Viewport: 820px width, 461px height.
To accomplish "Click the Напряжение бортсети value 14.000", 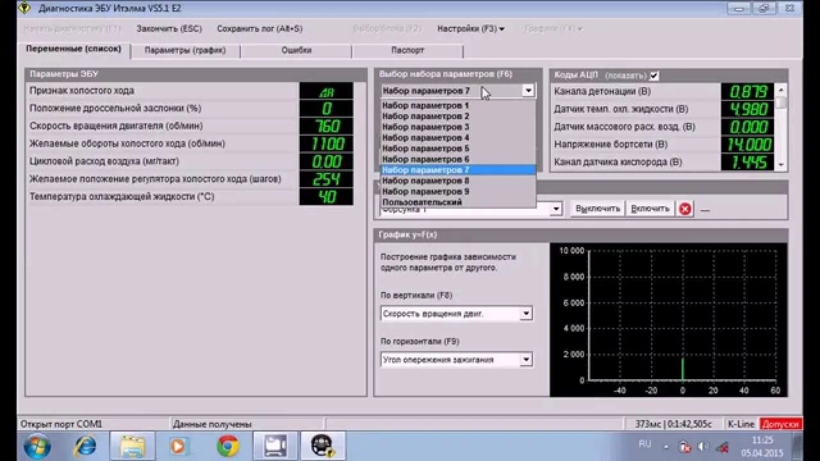I will pyautogui.click(x=748, y=145).
